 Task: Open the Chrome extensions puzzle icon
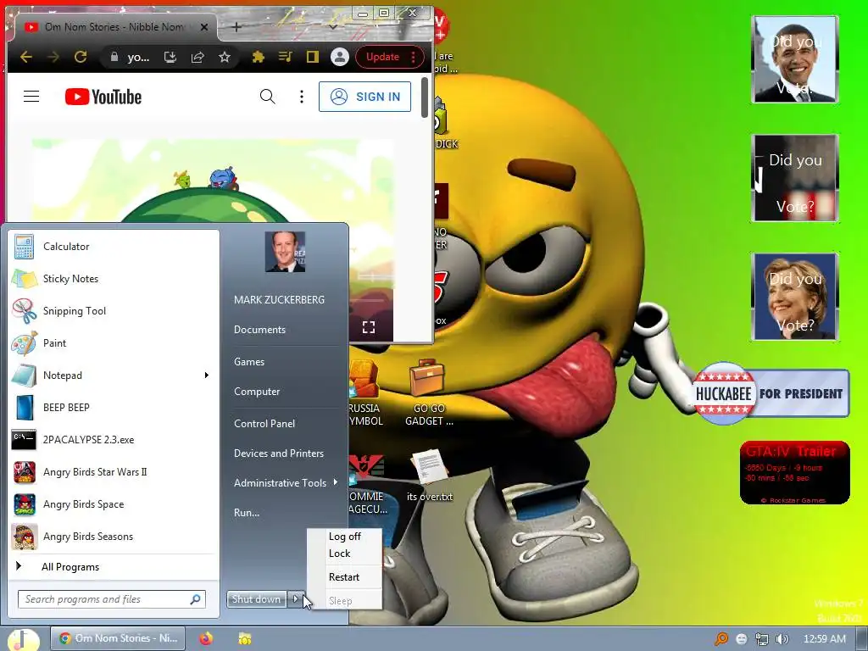pyautogui.click(x=258, y=57)
